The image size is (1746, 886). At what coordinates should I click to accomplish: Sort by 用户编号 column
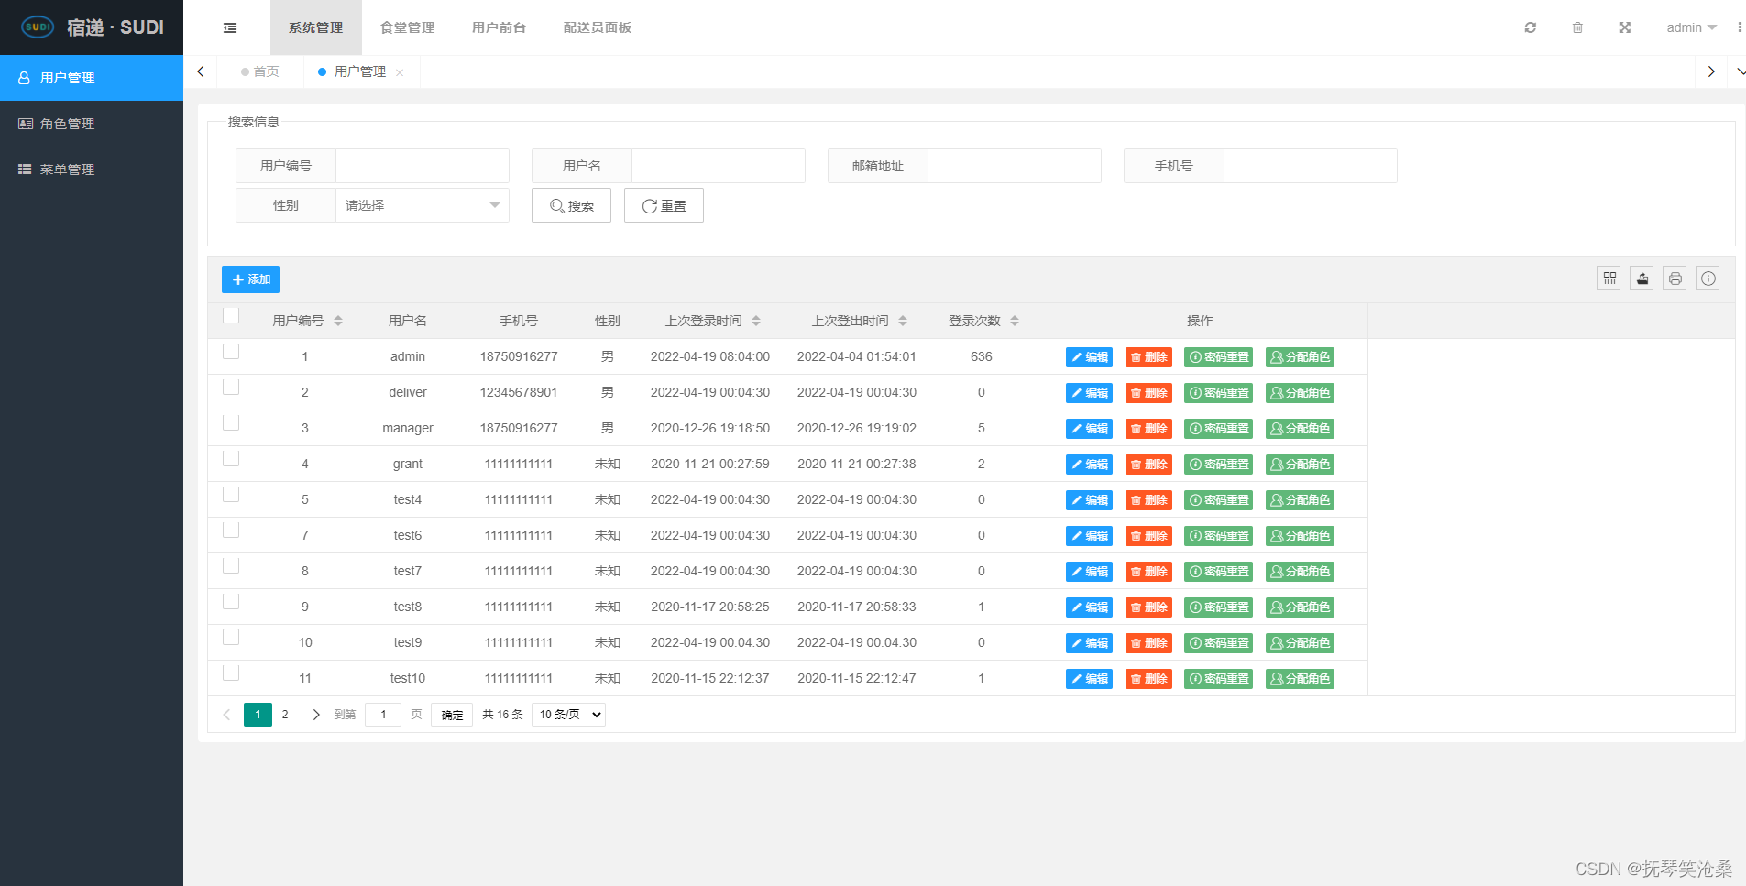coord(338,321)
